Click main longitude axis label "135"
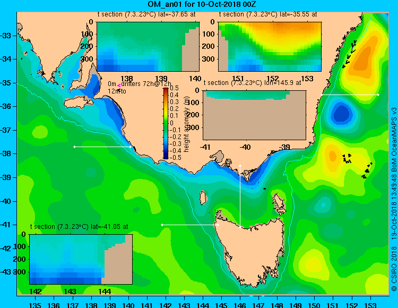 [x=35, y=305]
